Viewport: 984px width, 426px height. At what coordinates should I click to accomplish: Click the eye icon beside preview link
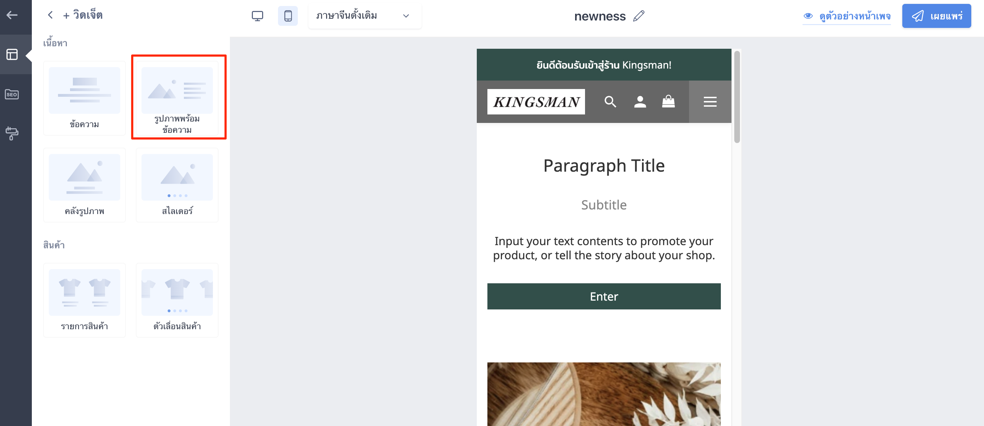pos(808,16)
